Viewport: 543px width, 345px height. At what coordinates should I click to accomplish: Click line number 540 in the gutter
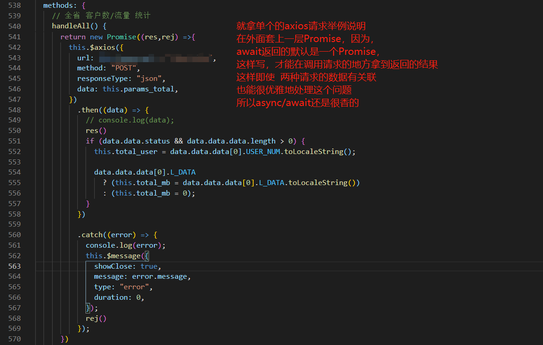(15, 27)
